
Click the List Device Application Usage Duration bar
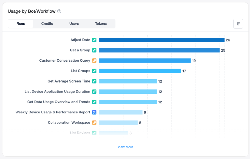tap(128, 92)
